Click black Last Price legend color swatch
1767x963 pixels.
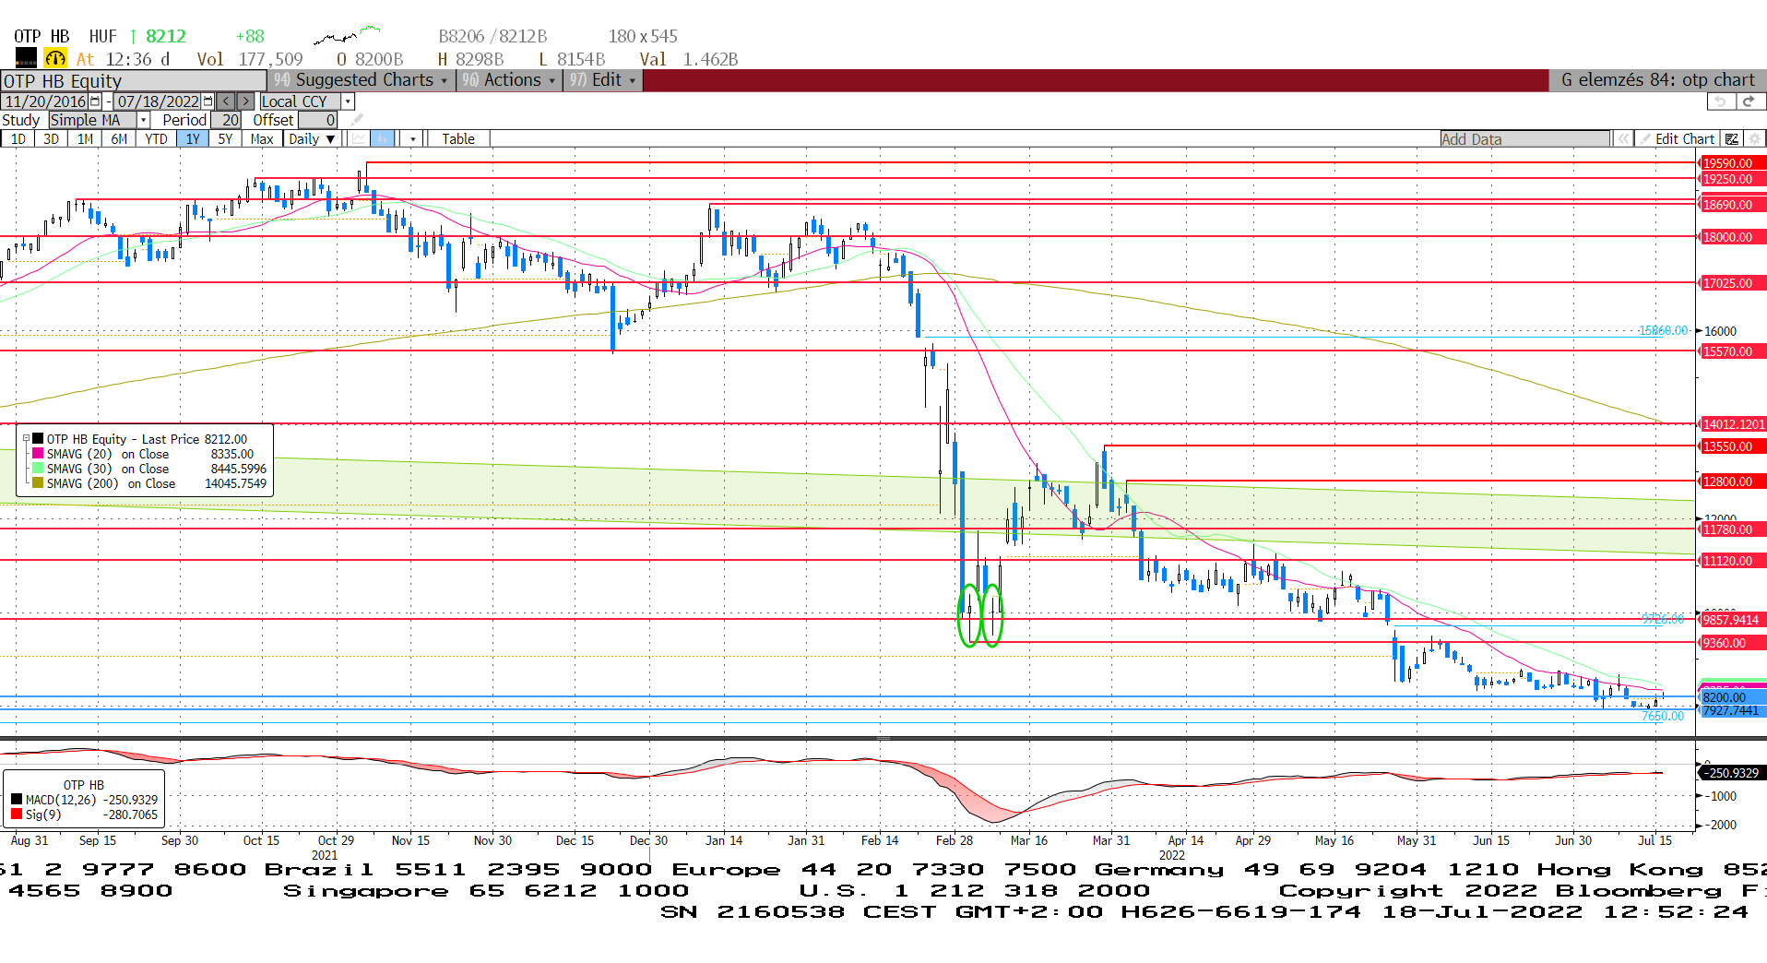[38, 439]
